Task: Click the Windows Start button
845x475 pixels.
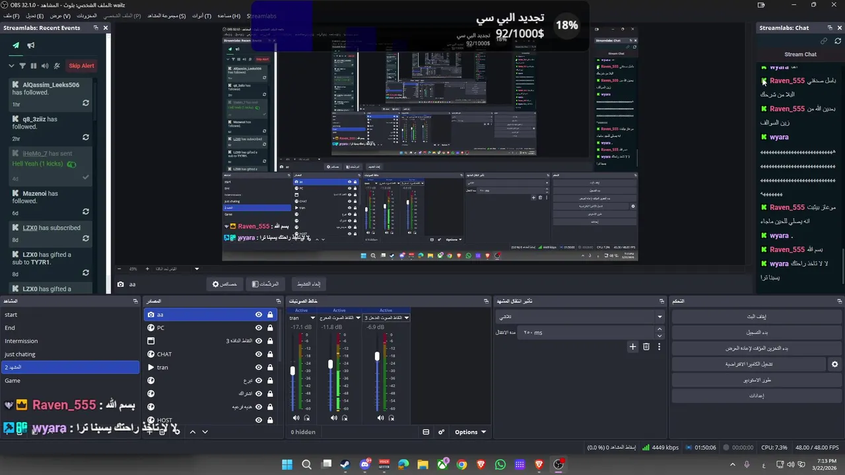Action: tap(287, 464)
